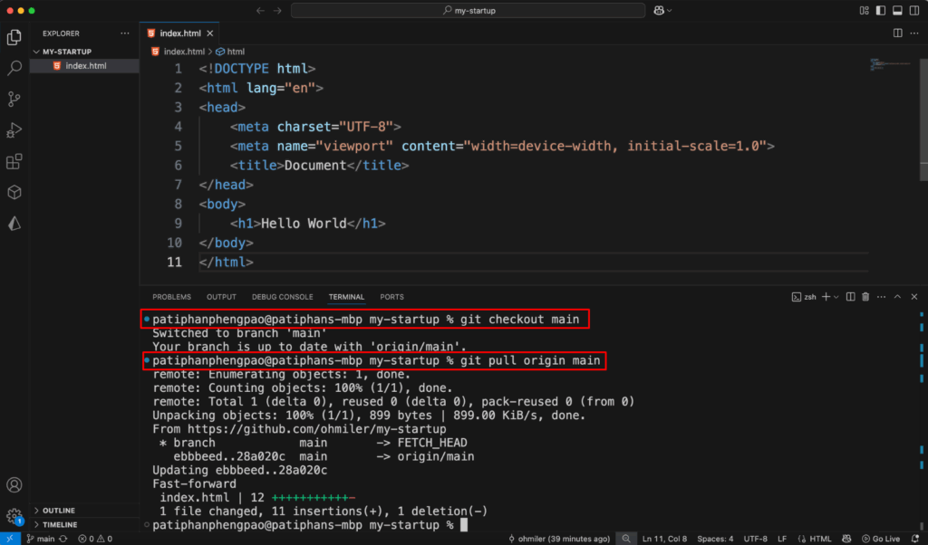928x545 pixels.
Task: Open the Source Control view
Action: pyautogui.click(x=14, y=99)
